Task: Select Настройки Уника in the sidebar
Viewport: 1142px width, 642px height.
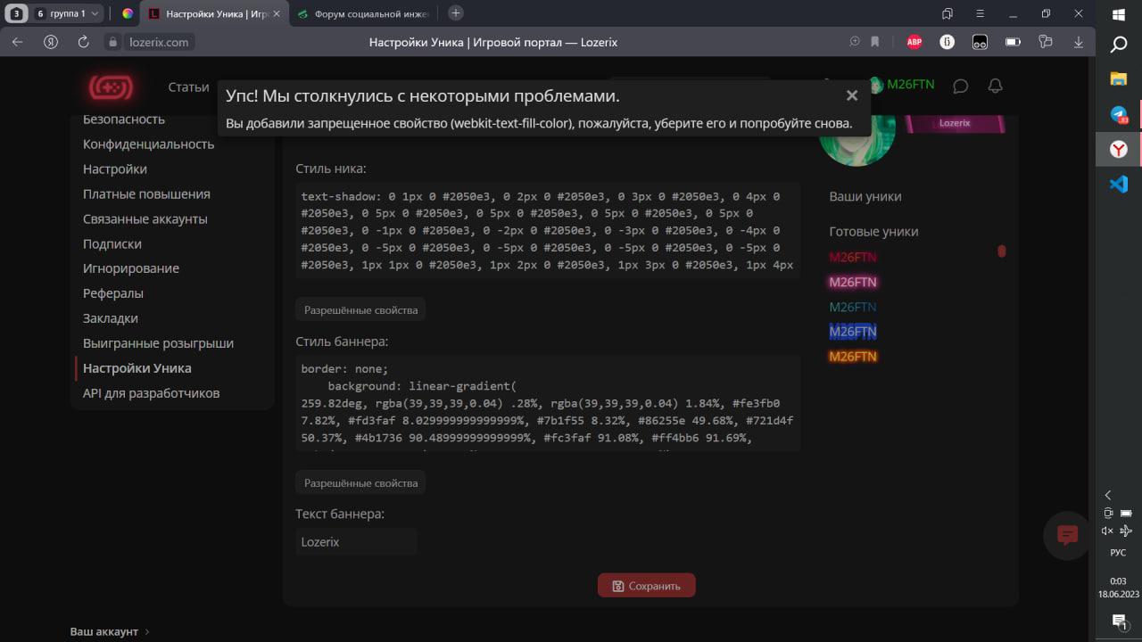Action: pos(137,368)
